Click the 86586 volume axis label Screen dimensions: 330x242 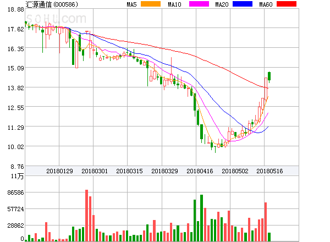pos(16,193)
